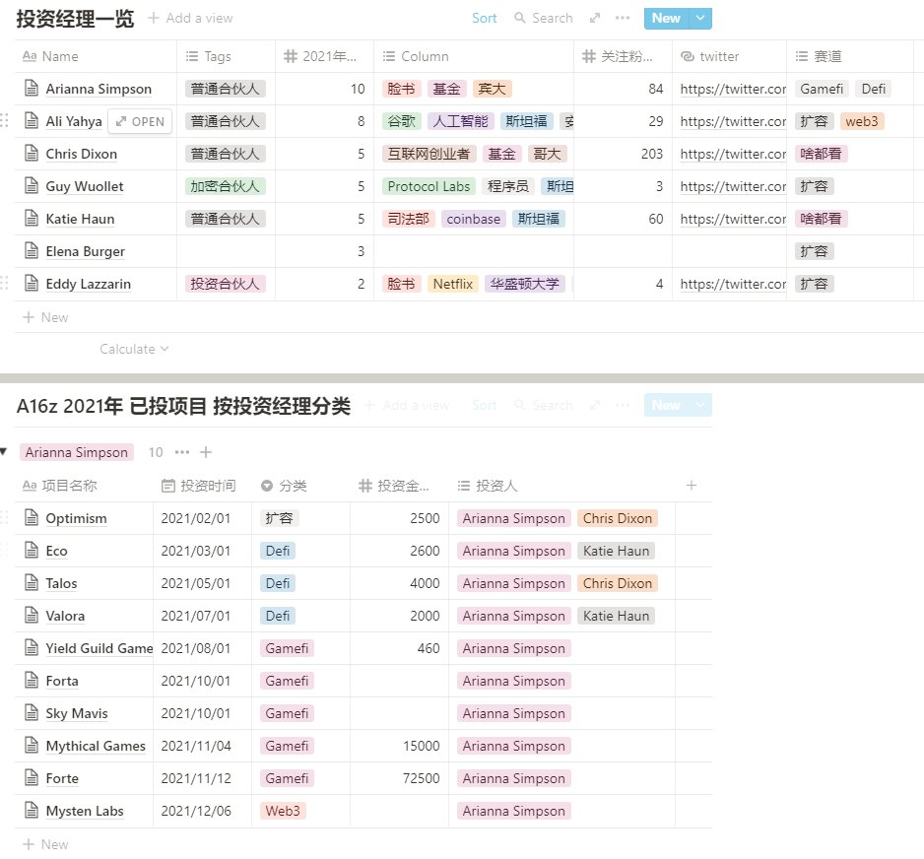
Task: Add new property column with plus icon
Action: point(692,485)
